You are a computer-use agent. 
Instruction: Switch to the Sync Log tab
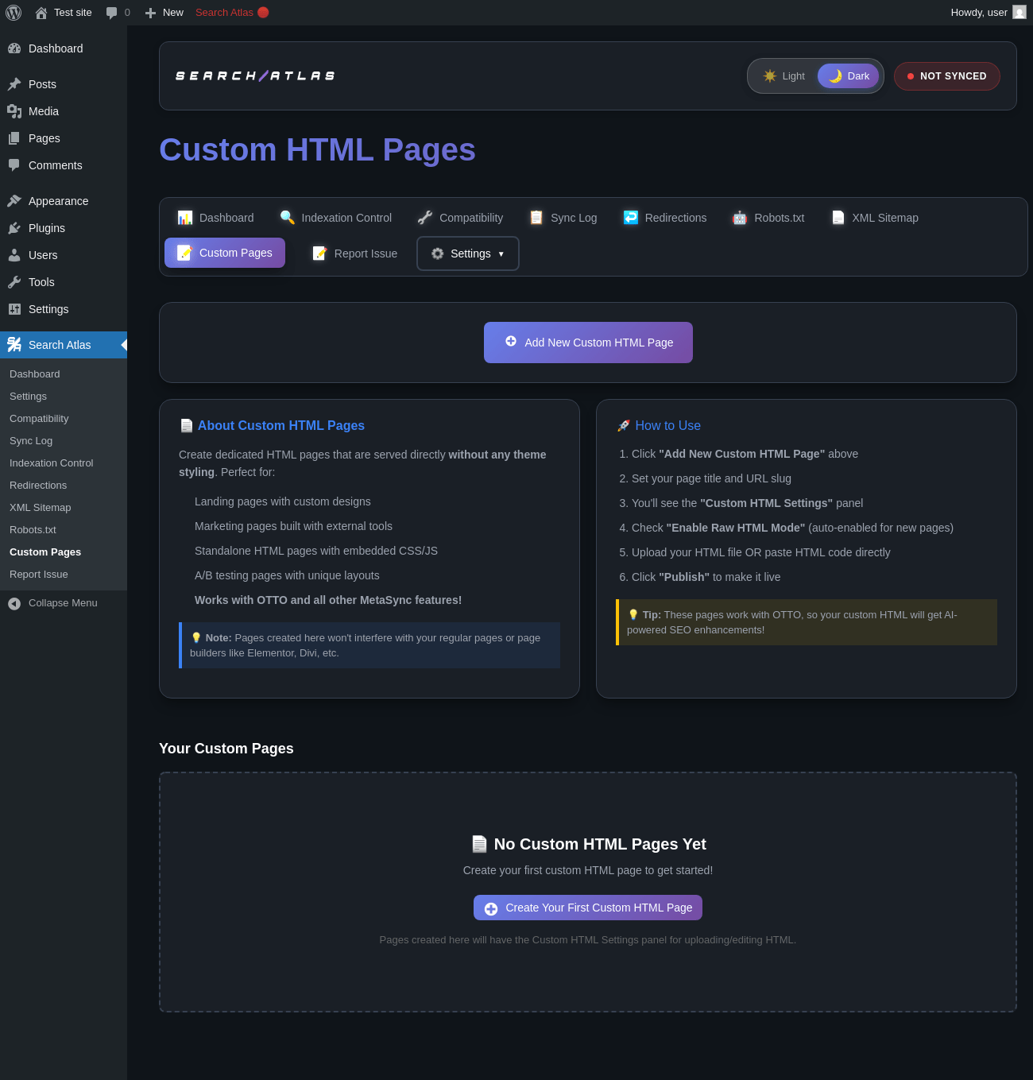click(x=563, y=218)
